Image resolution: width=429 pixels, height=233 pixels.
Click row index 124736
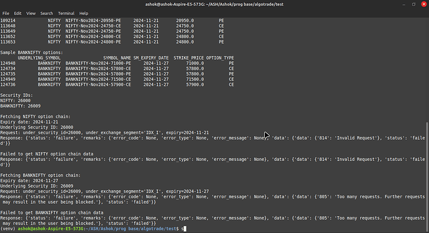[x=8, y=85]
